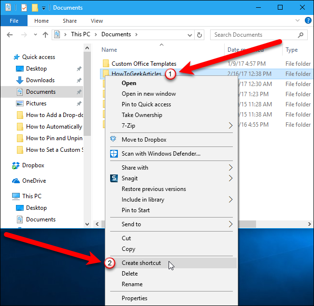314x306 pixels.
Task: Switch to the Home ribbon tab
Action: coord(42,21)
